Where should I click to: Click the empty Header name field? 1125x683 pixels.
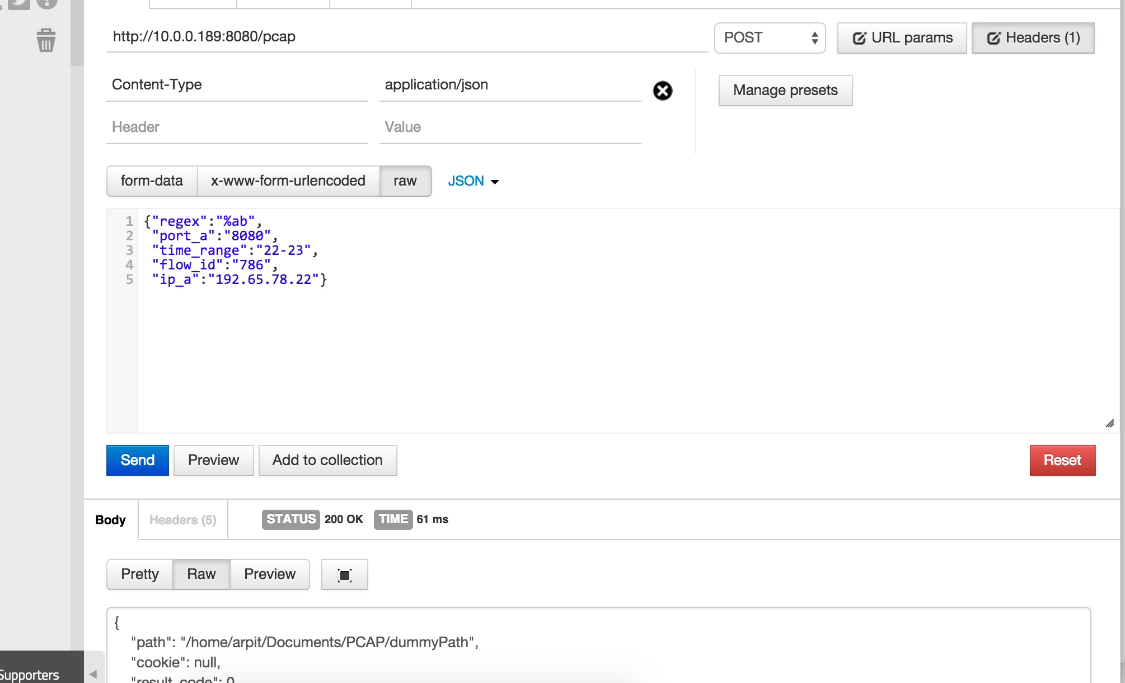pyautogui.click(x=237, y=127)
